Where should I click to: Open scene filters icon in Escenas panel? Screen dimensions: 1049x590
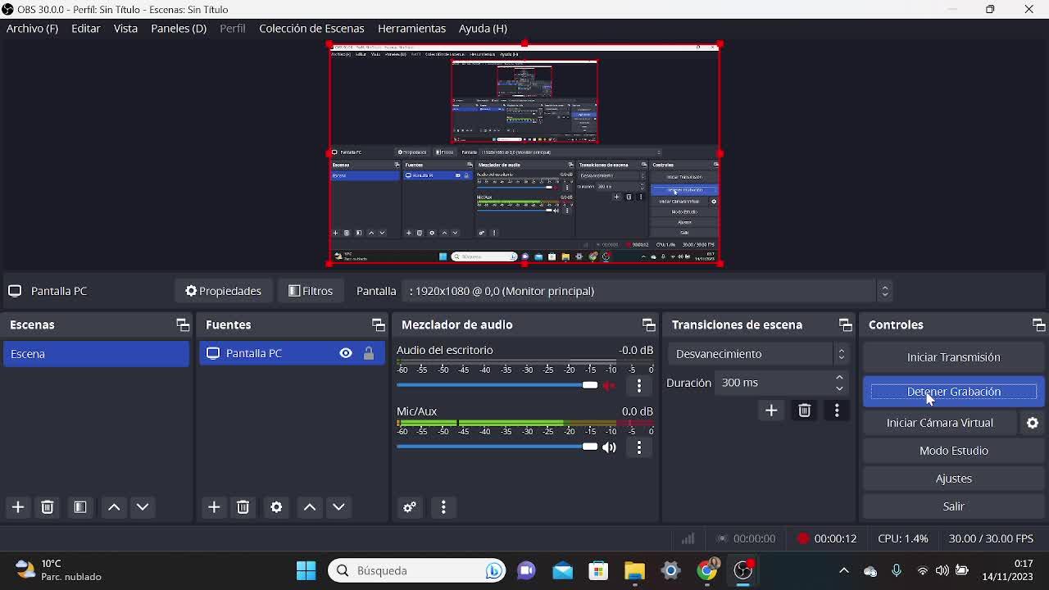(x=80, y=507)
